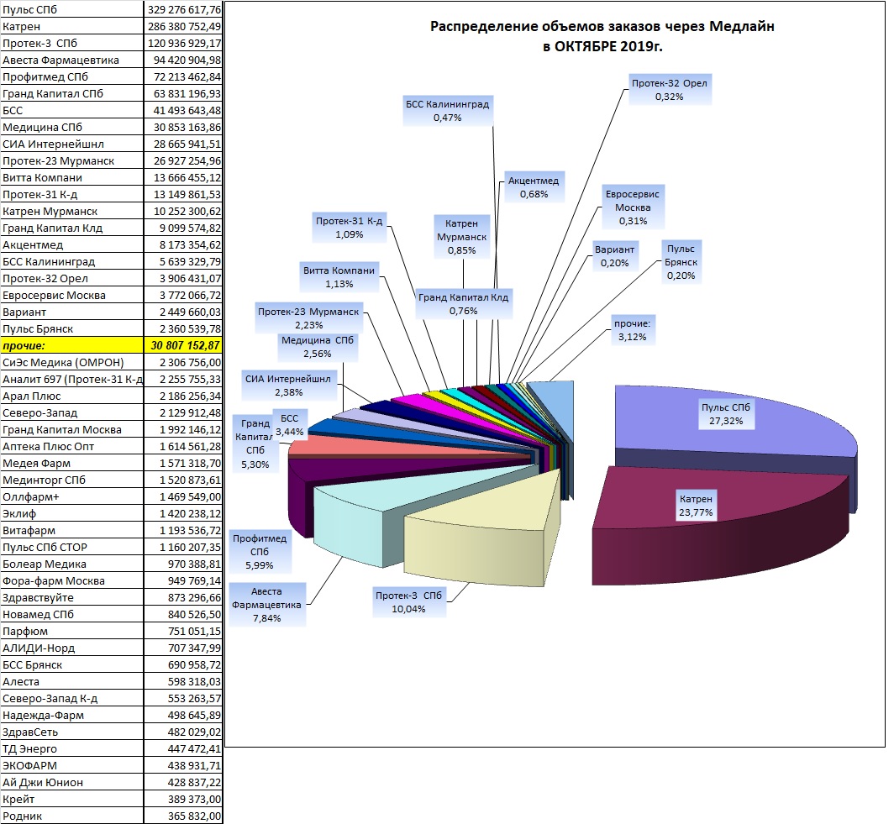The image size is (894, 824).
Task: Click the Протек-32 Орел table cell
Action: tap(72, 279)
